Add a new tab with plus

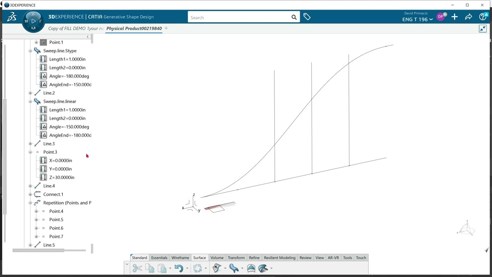coord(166,28)
